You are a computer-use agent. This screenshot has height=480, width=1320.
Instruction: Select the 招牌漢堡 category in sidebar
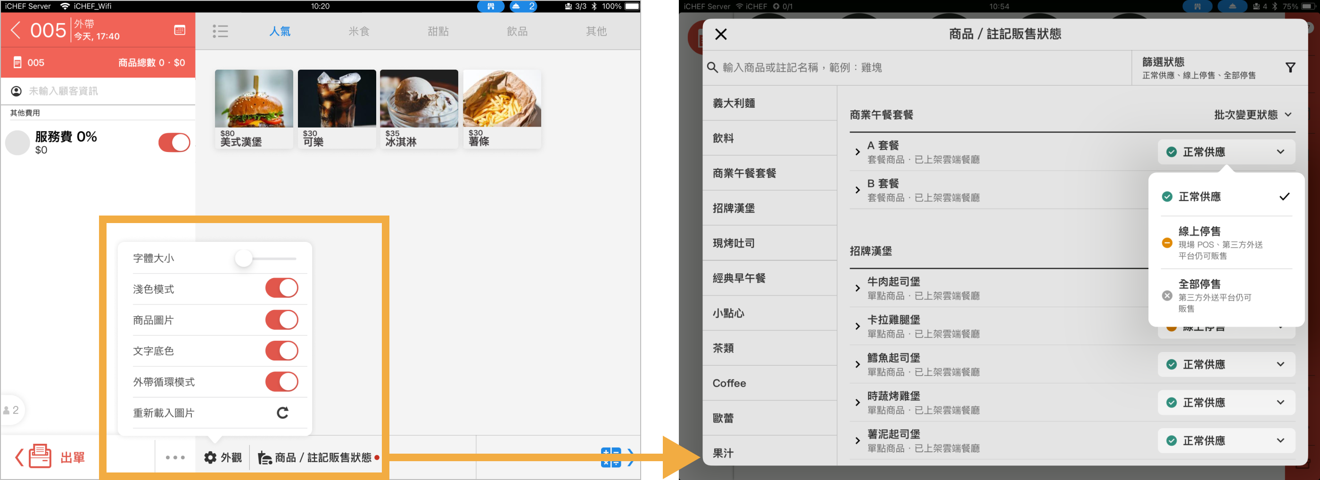(x=734, y=208)
